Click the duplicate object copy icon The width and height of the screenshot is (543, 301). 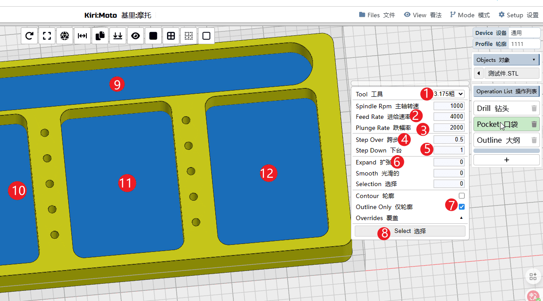pos(100,36)
